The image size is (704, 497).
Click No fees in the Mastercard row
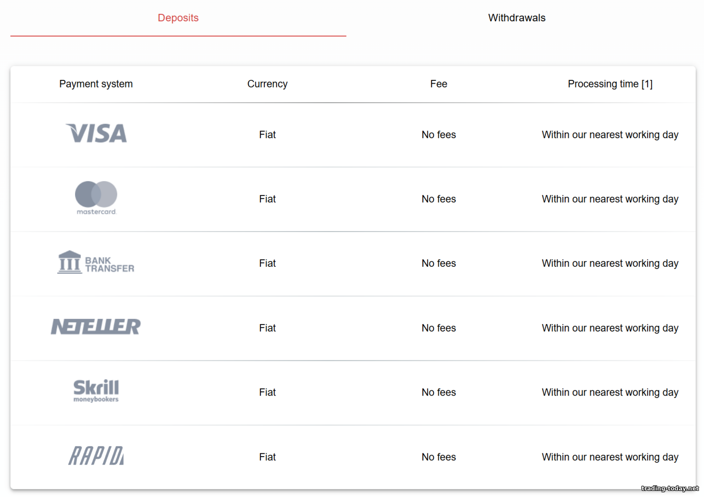(438, 199)
